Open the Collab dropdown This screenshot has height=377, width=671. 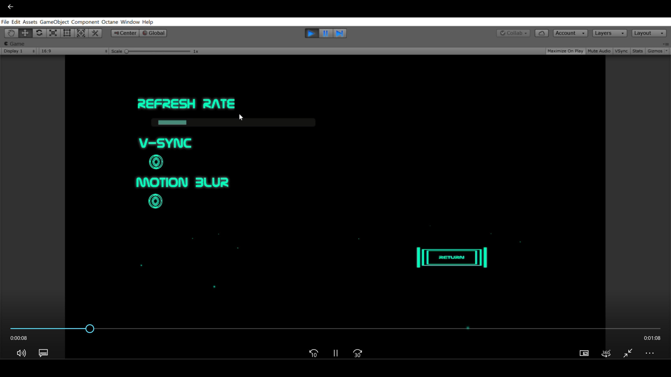pyautogui.click(x=513, y=33)
